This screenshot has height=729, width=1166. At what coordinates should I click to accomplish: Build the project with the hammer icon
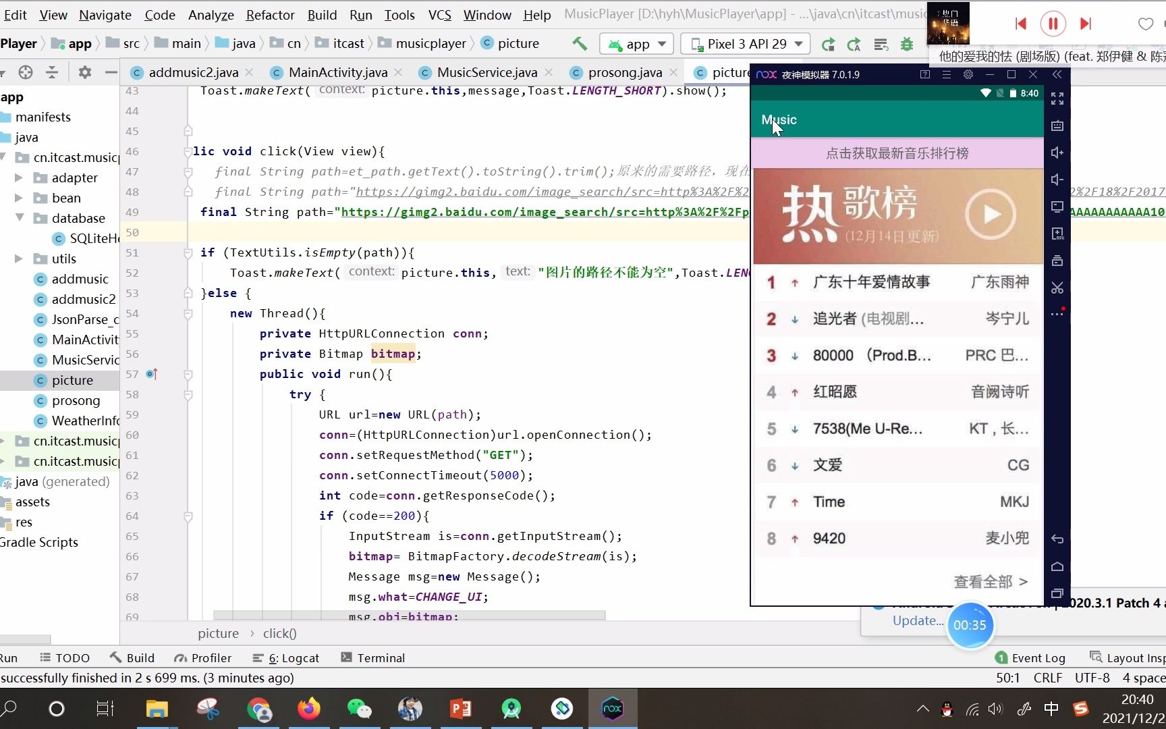[579, 43]
